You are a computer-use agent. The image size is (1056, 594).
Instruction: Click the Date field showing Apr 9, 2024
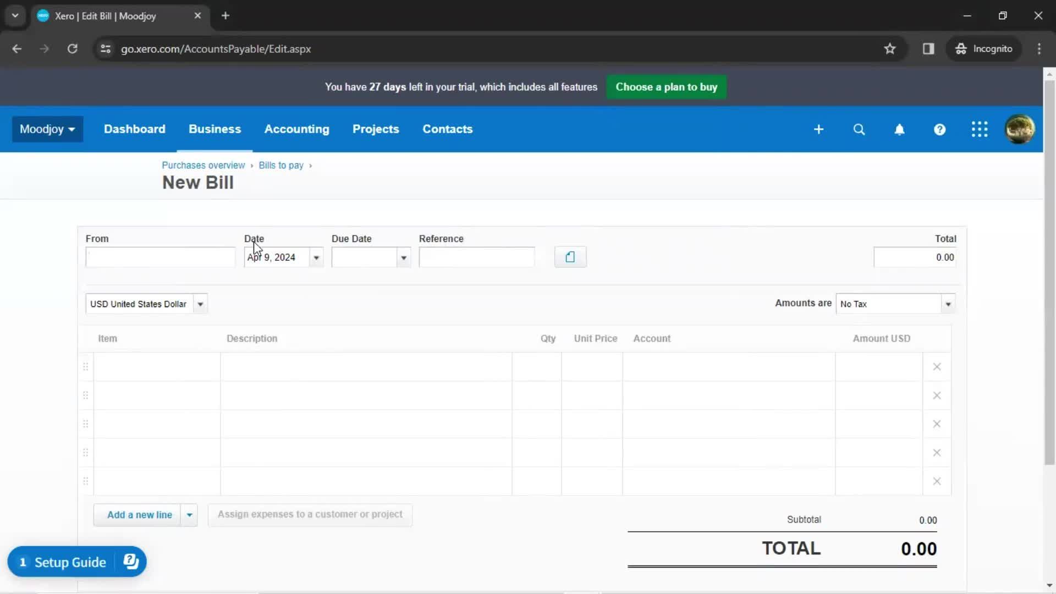(x=277, y=257)
